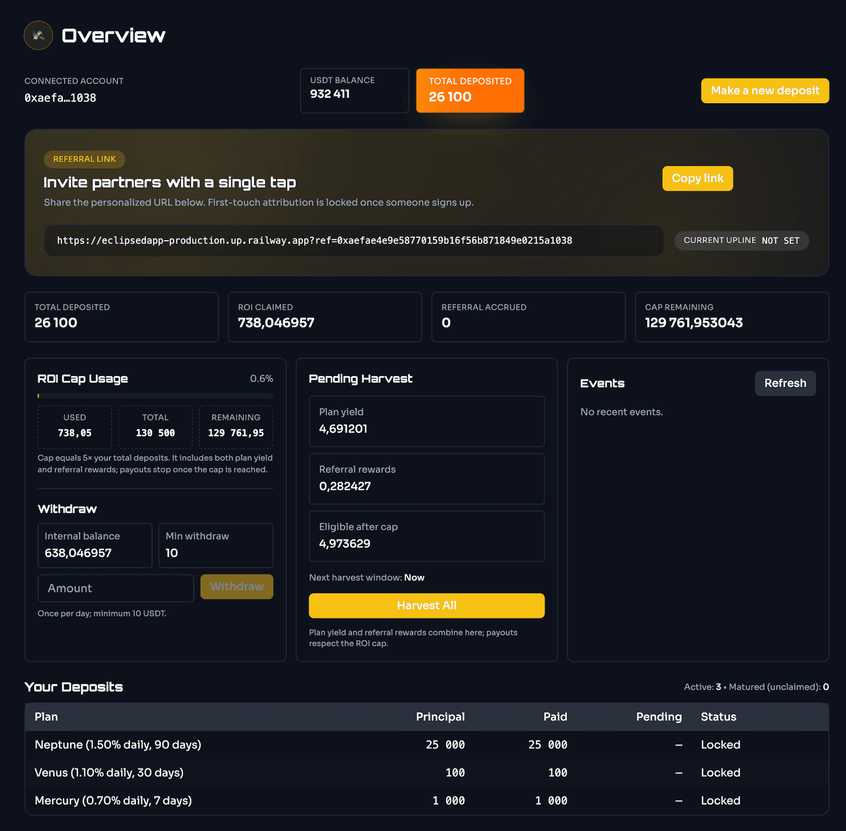Click the USDT Balance card
The image size is (846, 831).
click(x=354, y=90)
